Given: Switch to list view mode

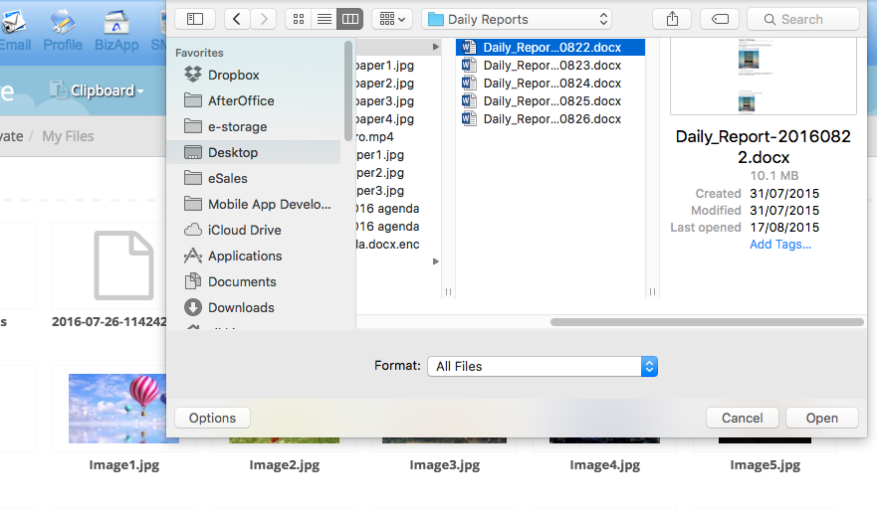Looking at the screenshot, I should (x=324, y=19).
